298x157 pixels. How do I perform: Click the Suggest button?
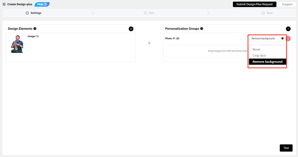[287, 4]
